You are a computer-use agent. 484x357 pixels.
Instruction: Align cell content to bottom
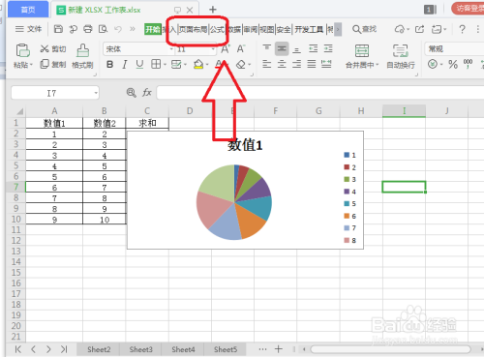pos(296,49)
